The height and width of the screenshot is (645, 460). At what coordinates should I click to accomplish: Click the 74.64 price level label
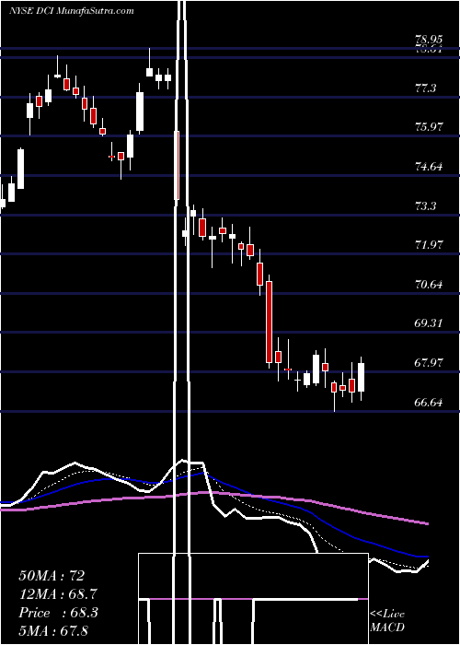tap(429, 167)
